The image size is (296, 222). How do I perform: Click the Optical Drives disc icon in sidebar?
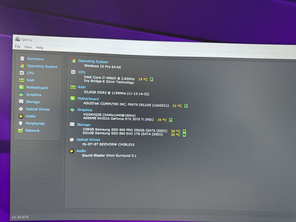click(x=21, y=109)
